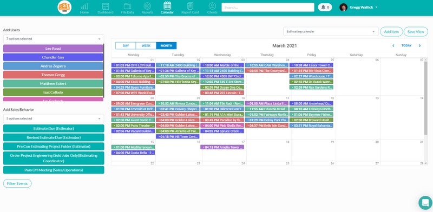Toggle Pre Con Estimating Project Folder behavior
The image size is (433, 212).
pos(54,147)
